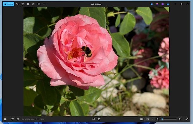Click the blue Modifica edit button
Screen dimensions: 193x124
9,4
